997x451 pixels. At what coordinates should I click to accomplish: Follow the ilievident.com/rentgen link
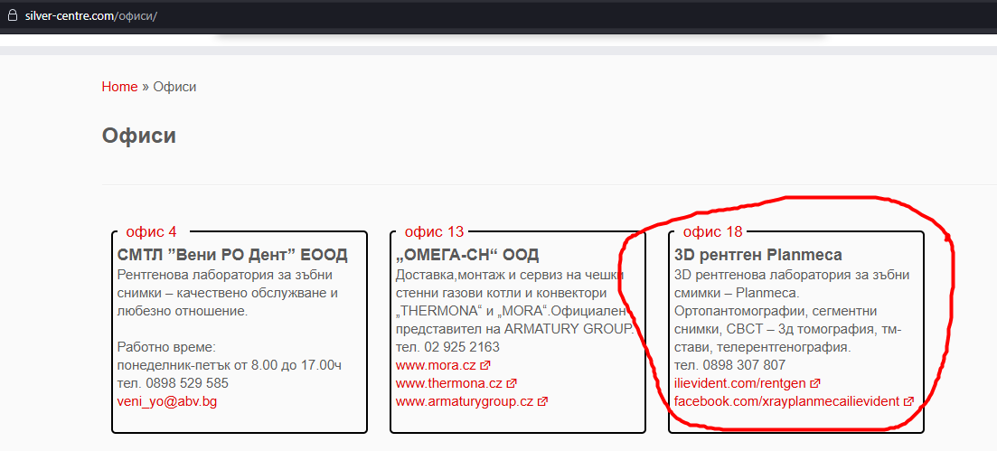740,383
